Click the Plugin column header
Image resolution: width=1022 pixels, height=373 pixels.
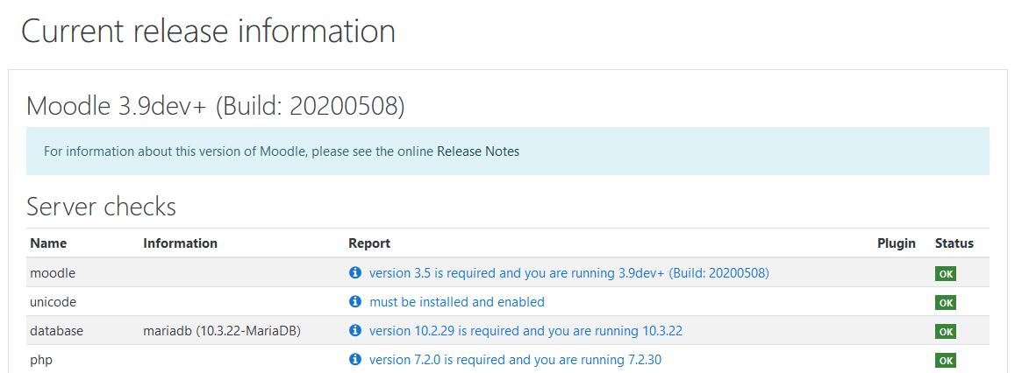click(897, 243)
